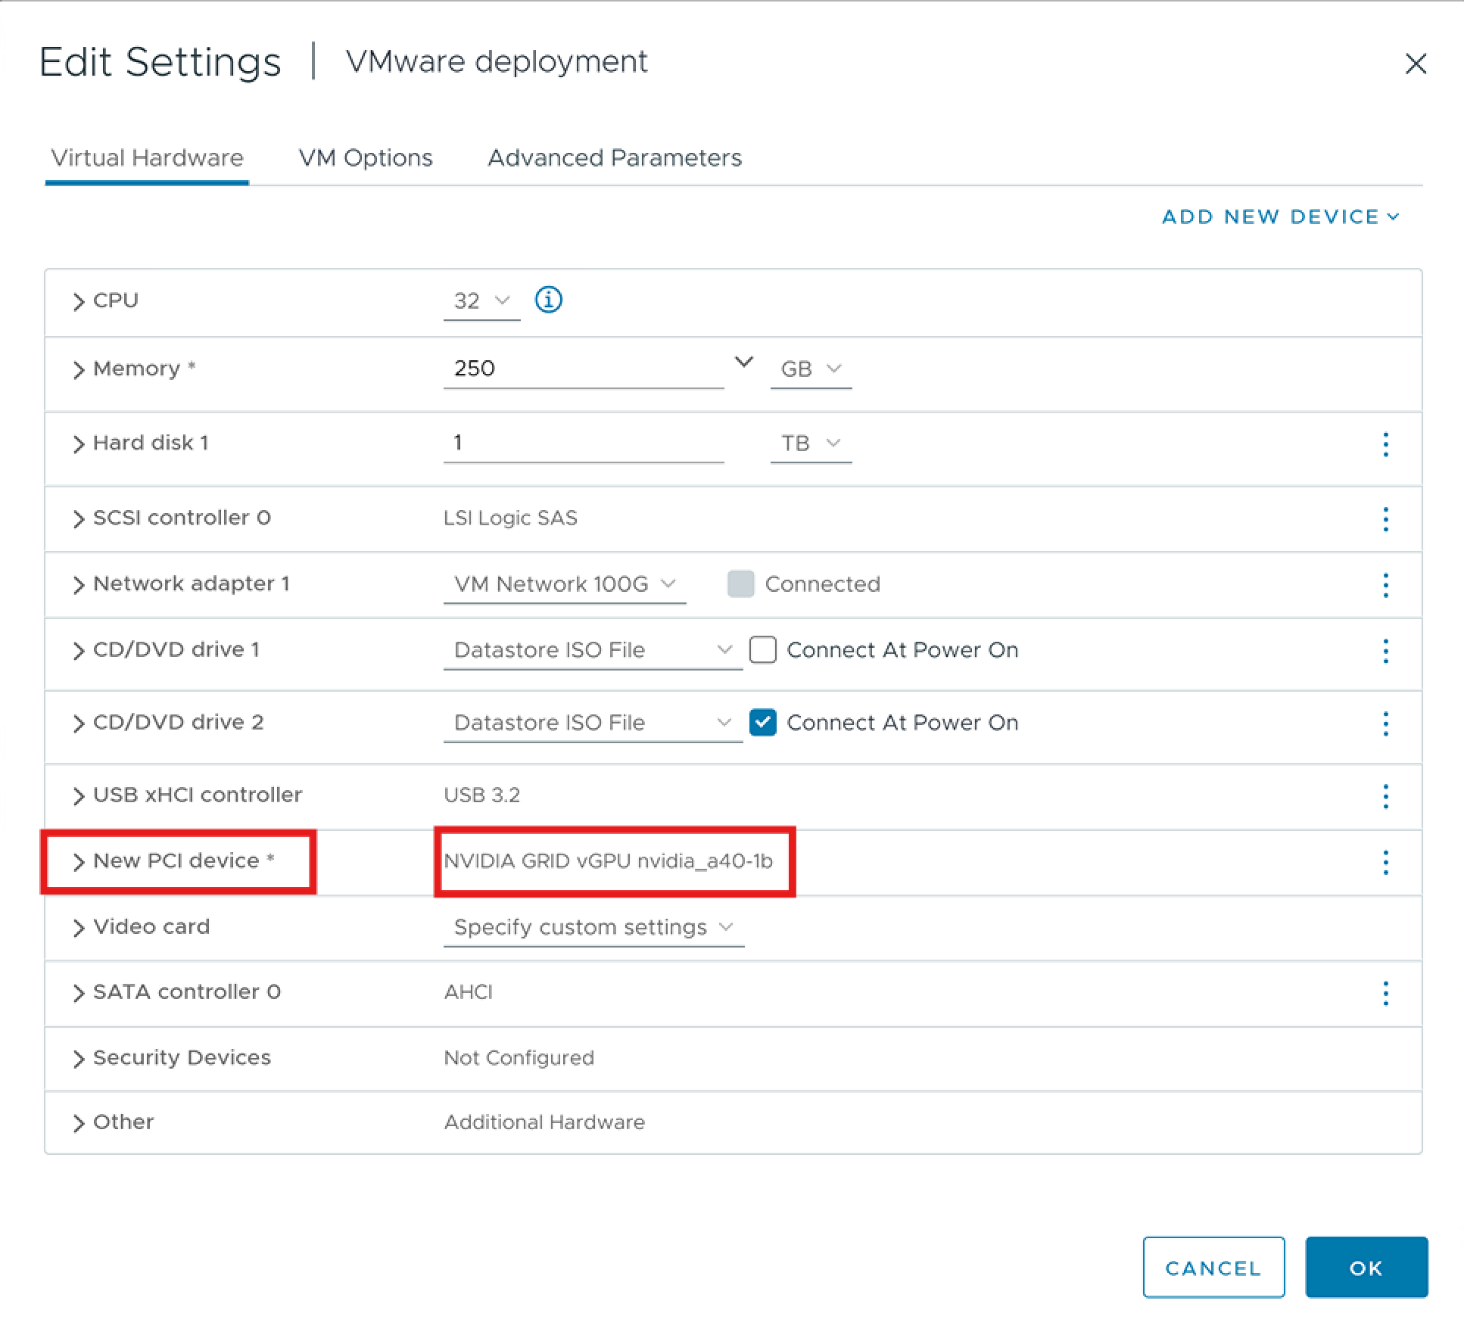This screenshot has height=1335, width=1464.
Task: Open the New PCI device actions menu
Action: click(1385, 861)
